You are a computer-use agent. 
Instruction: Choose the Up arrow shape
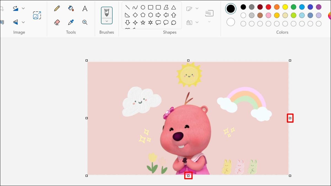pyautogui.click(x=173, y=15)
